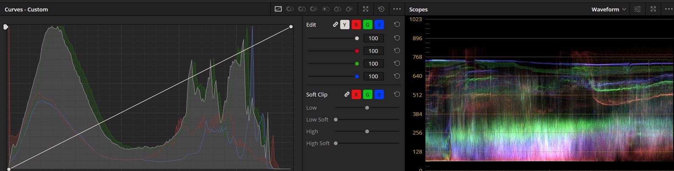This screenshot has width=674, height=171.
Task: Select the B channel in Edit
Action: [379, 25]
